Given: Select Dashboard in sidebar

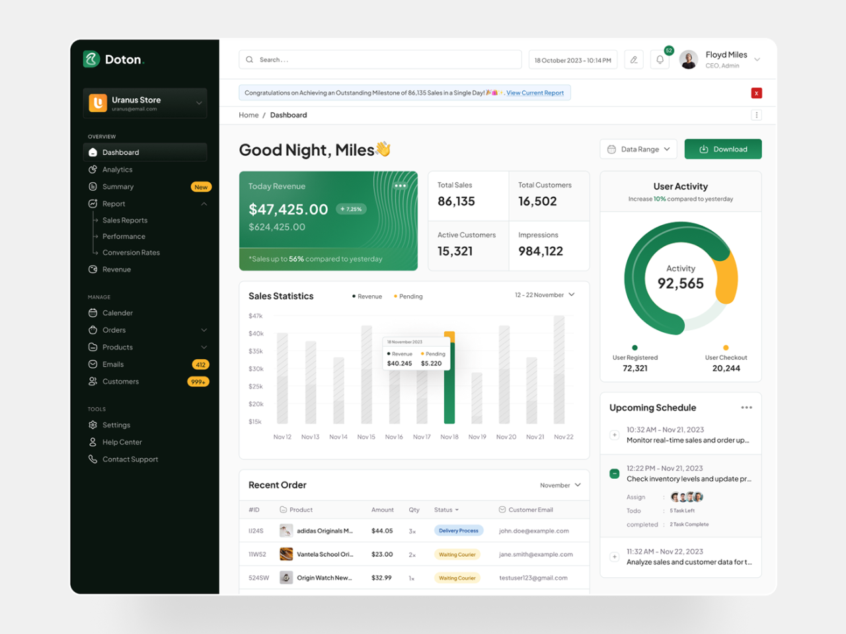Looking at the screenshot, I should pyautogui.click(x=145, y=153).
